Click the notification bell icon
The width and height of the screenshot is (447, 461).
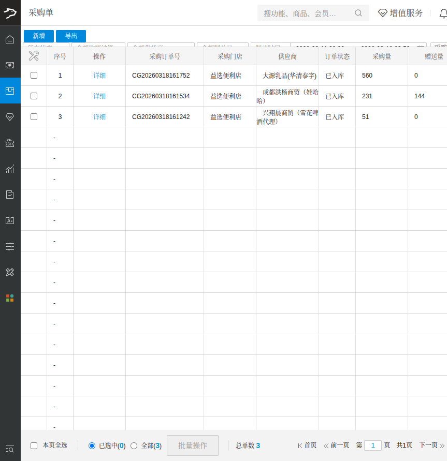[443, 13]
